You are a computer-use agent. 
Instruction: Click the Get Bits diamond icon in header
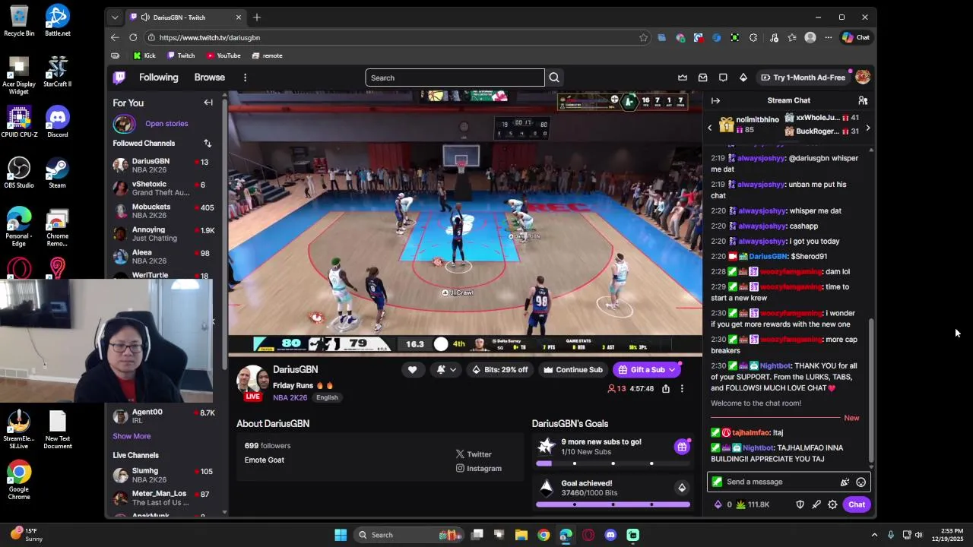pyautogui.click(x=743, y=77)
